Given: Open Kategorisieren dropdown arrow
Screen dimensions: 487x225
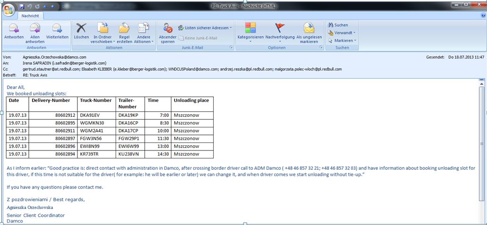Looking at the screenshot, I should tap(250, 42).
